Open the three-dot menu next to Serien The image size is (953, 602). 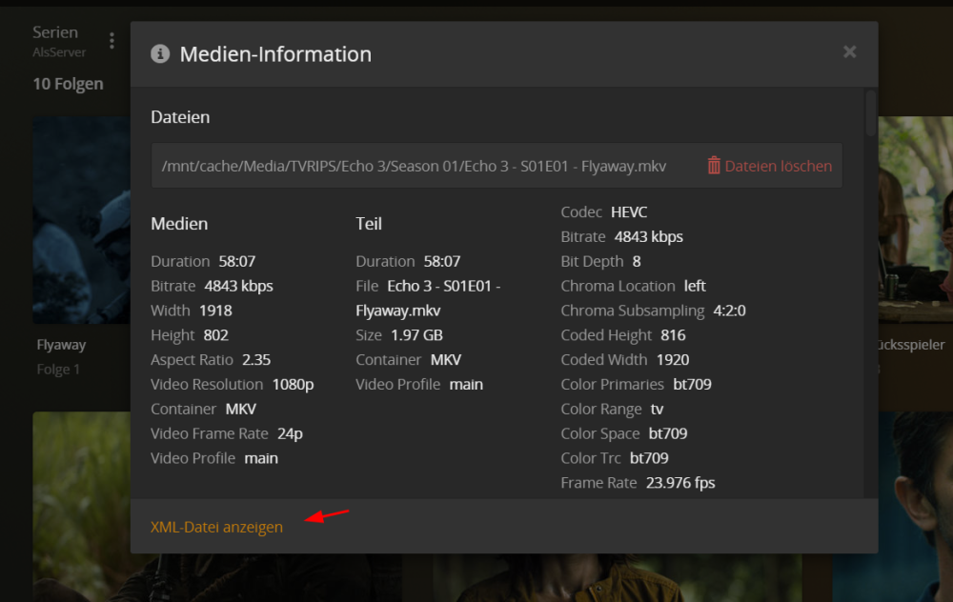[112, 41]
